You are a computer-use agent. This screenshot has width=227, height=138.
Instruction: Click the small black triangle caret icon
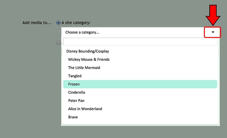coord(213,32)
